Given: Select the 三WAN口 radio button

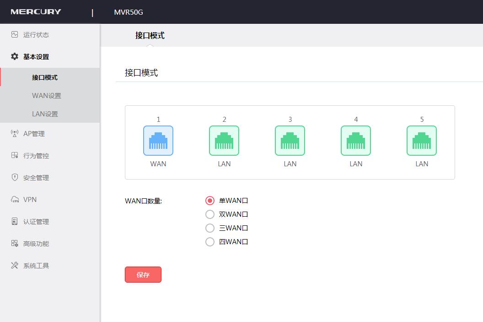Looking at the screenshot, I should coord(210,228).
